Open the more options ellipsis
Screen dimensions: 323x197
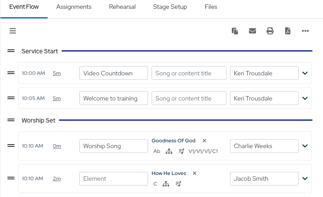(305, 31)
